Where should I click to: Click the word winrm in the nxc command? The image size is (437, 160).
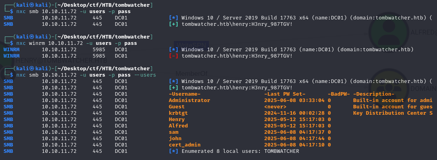point(37,43)
